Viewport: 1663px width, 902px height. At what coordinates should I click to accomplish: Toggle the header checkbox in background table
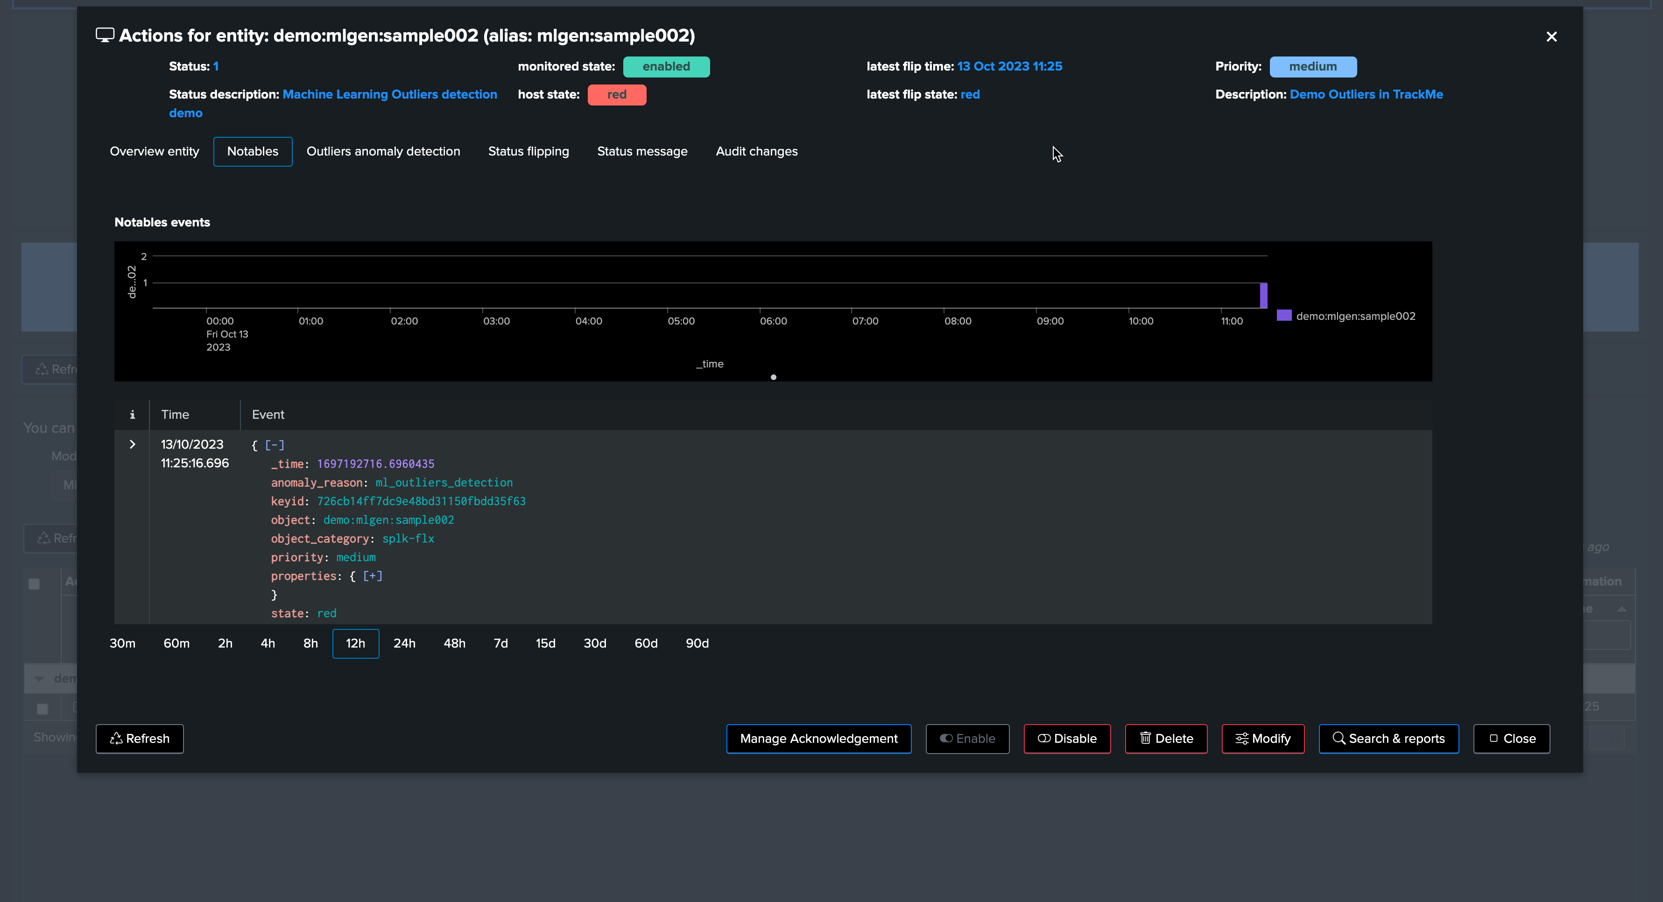click(x=34, y=584)
